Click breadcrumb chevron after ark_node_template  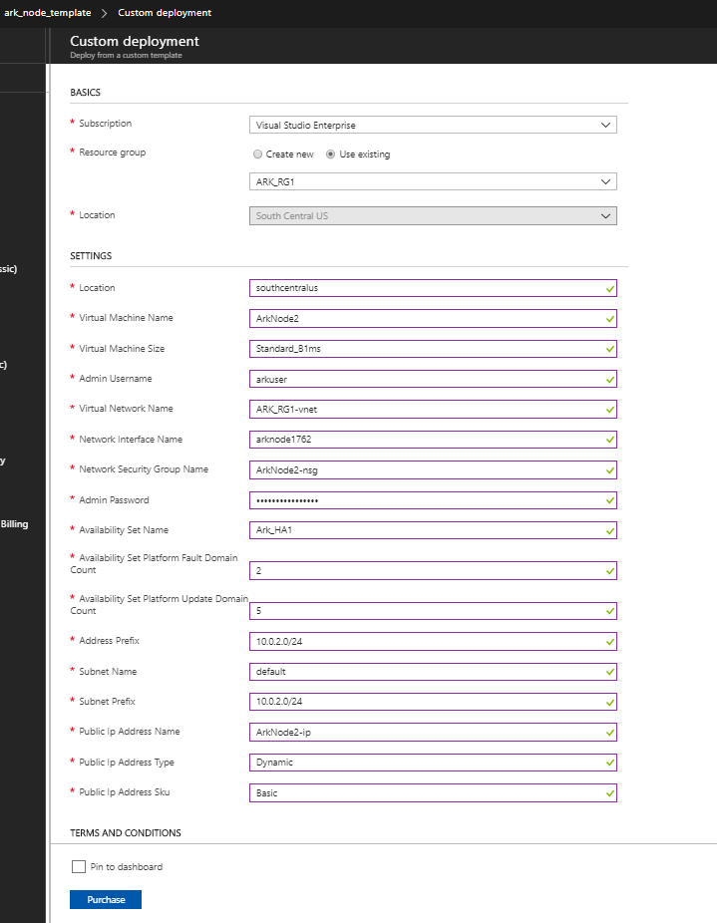[x=104, y=13]
